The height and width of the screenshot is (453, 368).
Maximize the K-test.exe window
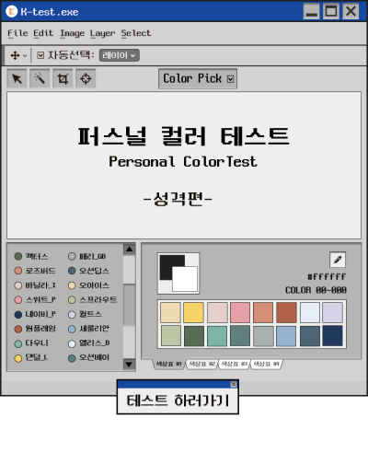[x=331, y=11]
